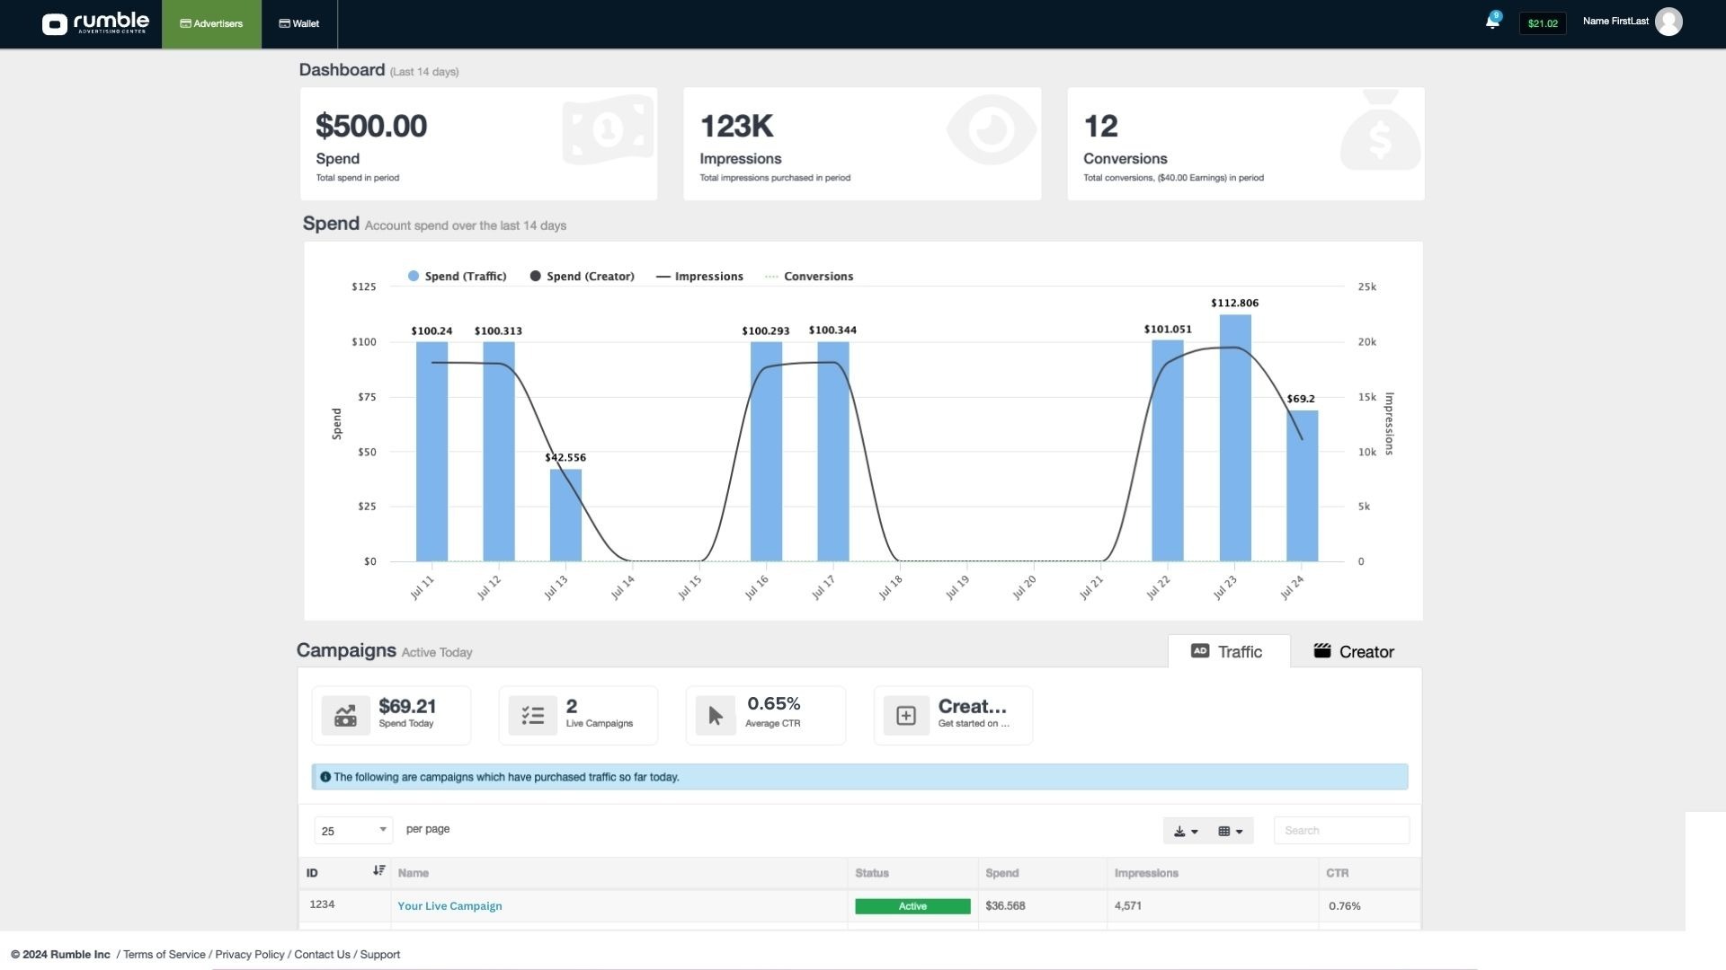Click the Spend Today money icon

click(x=345, y=716)
